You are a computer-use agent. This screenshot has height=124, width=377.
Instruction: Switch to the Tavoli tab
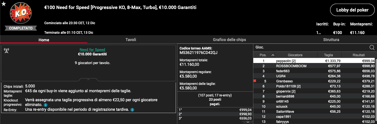[131, 40]
